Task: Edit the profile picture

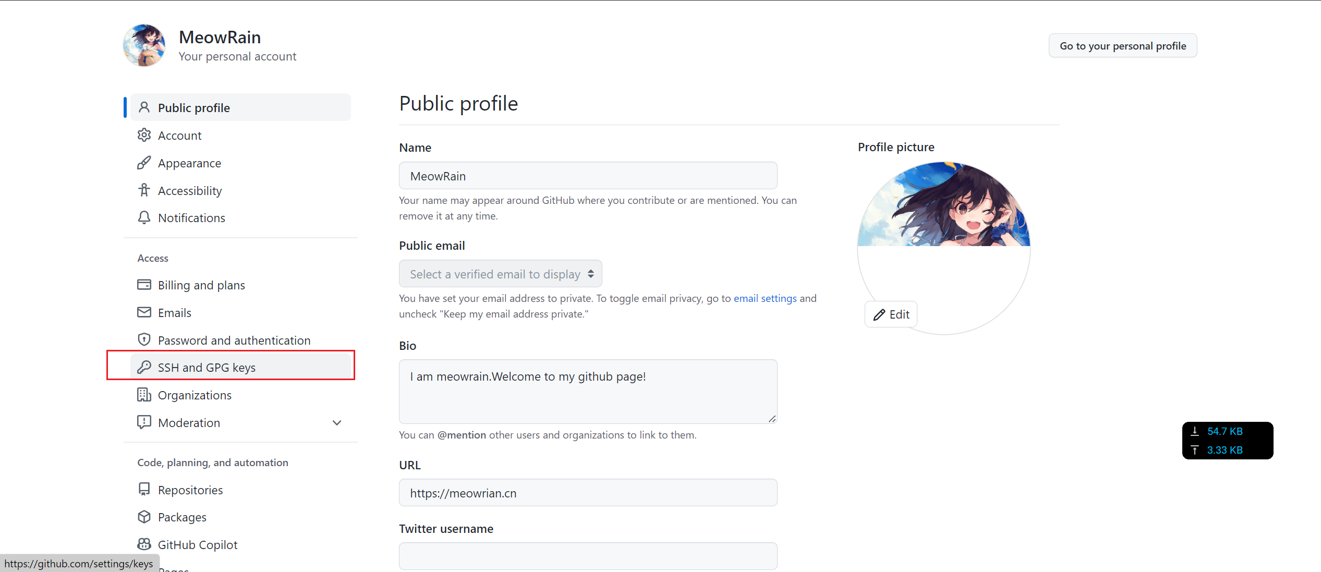Action: 891,314
